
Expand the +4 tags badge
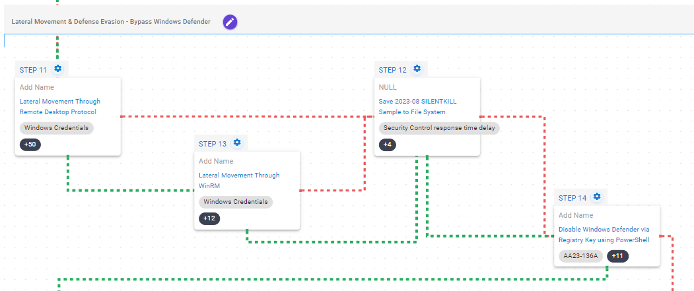388,145
